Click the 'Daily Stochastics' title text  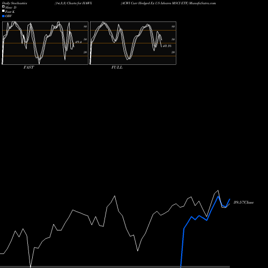tap(14, 3)
